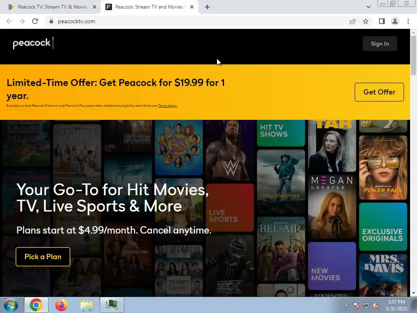Click the Action Center flag icon

[356, 306]
